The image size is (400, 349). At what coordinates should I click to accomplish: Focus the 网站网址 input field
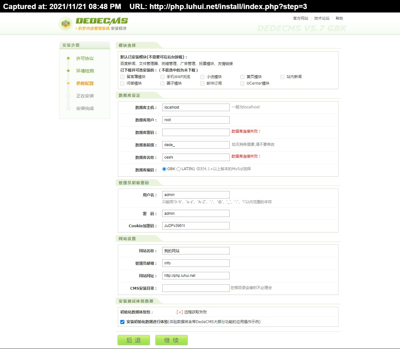click(x=196, y=276)
